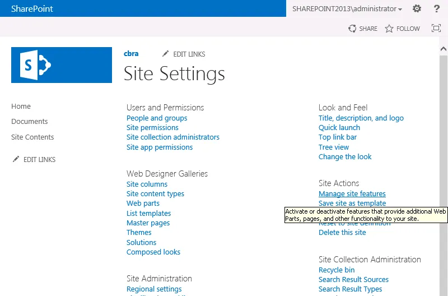Open Solutions gallery
448x296 pixels.
[142, 242]
